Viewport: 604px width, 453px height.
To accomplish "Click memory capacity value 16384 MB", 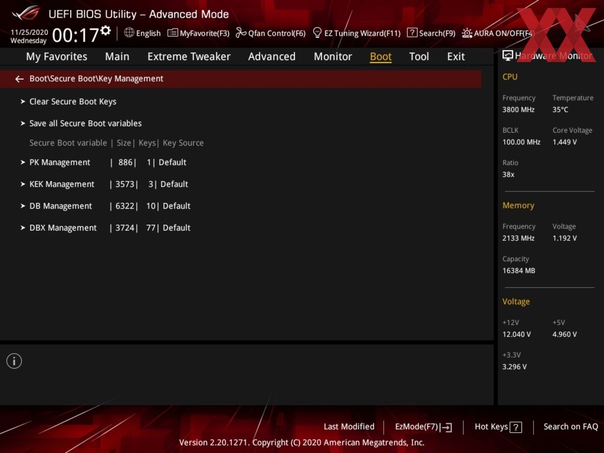I will [x=519, y=270].
